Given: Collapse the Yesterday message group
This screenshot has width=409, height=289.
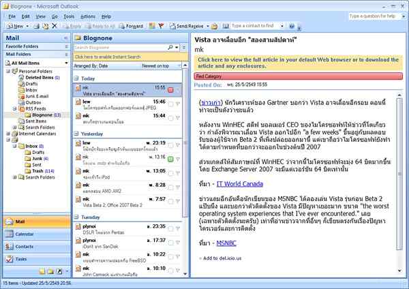Looking at the screenshot, I should click(x=76, y=134).
